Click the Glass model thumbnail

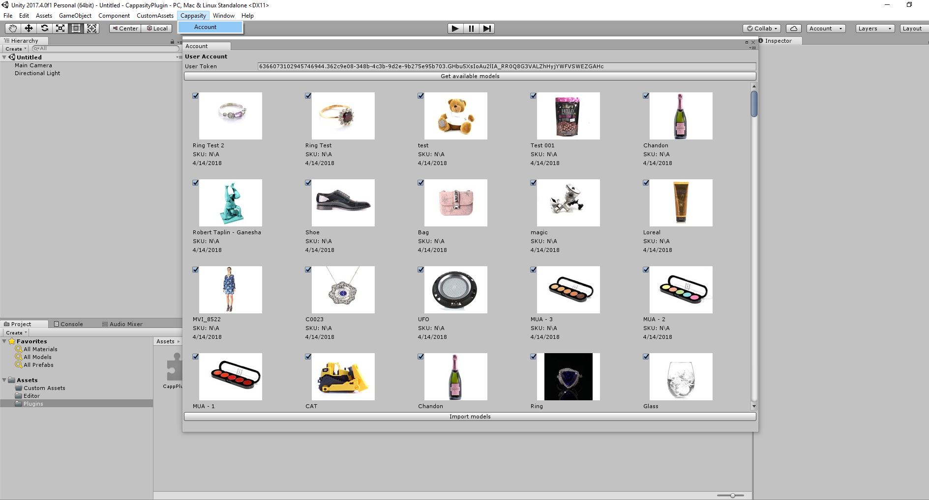tap(681, 377)
